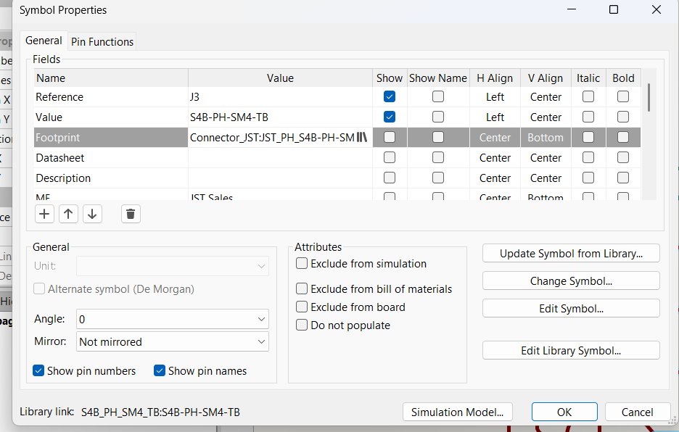Open the Edit Library Symbol dialog
Viewport: 679px width, 432px height.
(x=570, y=350)
